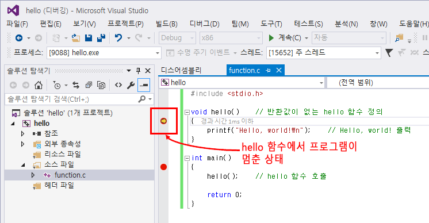Click the Redo arrow icon
Viewport: 429px width, 223px height.
coord(139,38)
